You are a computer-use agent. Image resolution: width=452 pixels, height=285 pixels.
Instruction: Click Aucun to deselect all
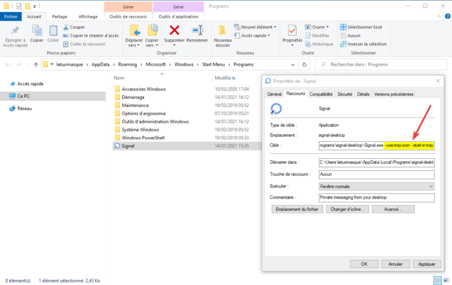click(x=350, y=35)
